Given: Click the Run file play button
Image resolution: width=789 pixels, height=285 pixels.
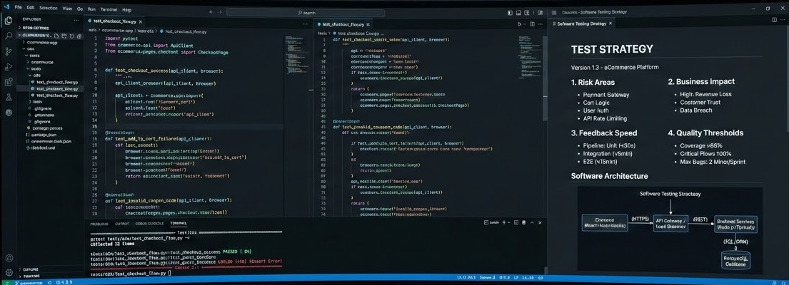Looking at the screenshot, I should click(519, 24).
